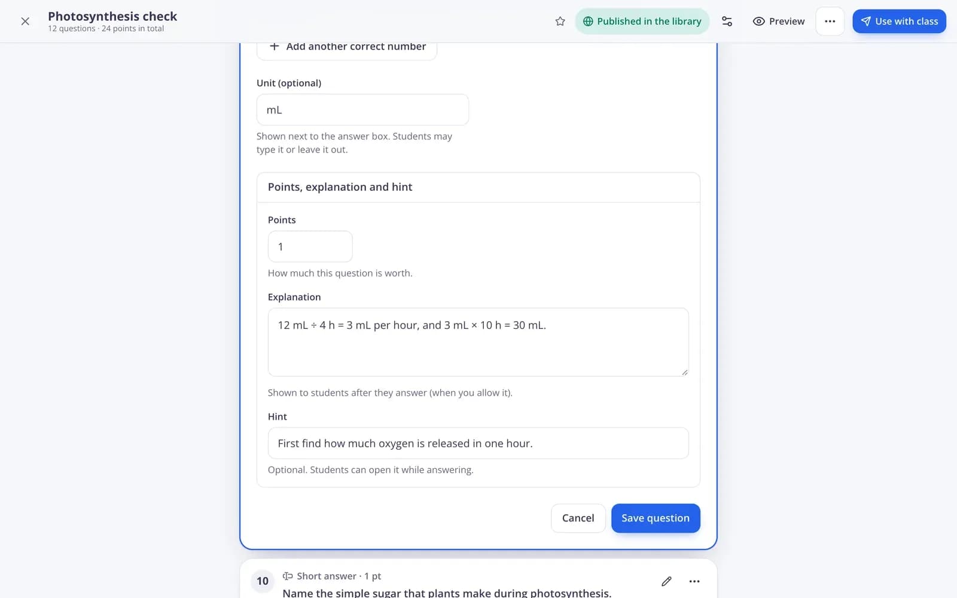Image resolution: width=957 pixels, height=598 pixels.
Task: Click the Unit field containing mL
Action: pos(362,110)
